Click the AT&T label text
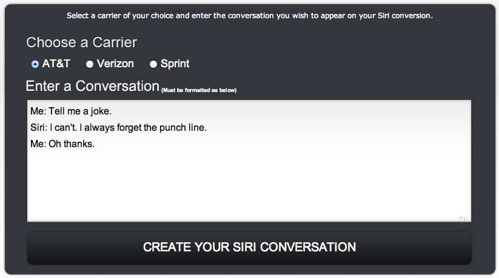The image size is (499, 278). (x=56, y=64)
